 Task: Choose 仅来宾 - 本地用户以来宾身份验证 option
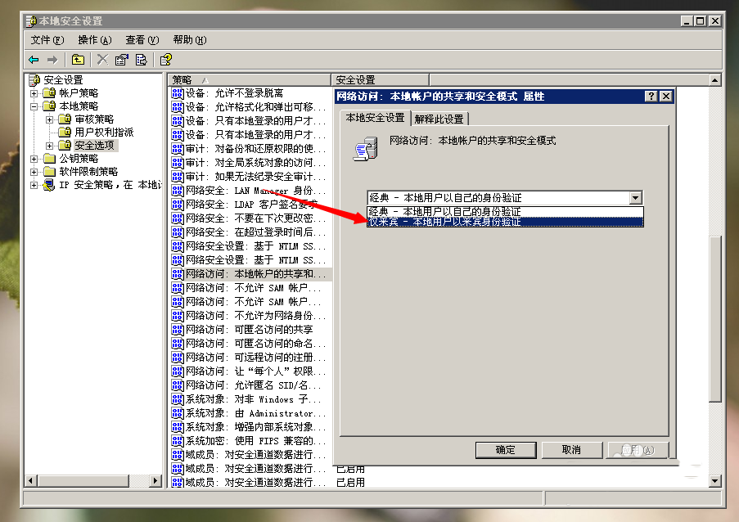tap(505, 222)
